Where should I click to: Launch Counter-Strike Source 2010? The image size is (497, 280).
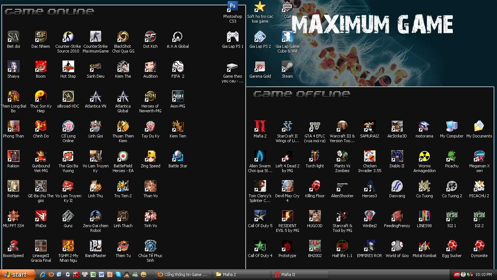[68, 36]
